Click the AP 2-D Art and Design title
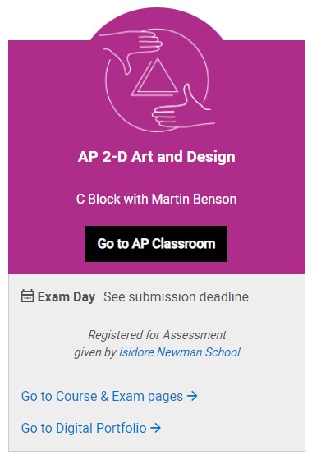The height and width of the screenshot is (455, 312). point(156,157)
